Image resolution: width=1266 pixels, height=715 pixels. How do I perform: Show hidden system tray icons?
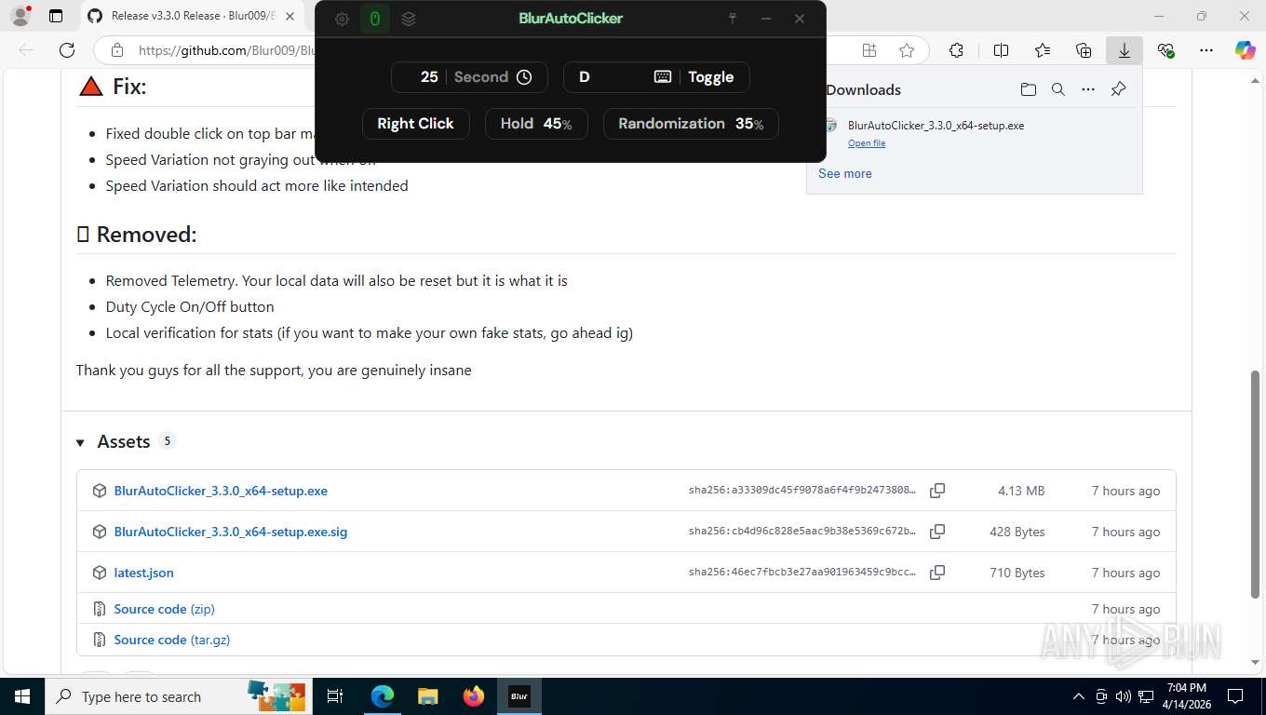(x=1079, y=696)
